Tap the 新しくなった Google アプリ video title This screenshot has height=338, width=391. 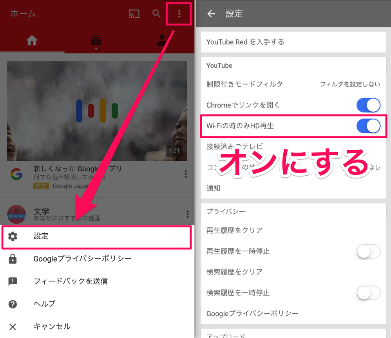[x=78, y=169]
